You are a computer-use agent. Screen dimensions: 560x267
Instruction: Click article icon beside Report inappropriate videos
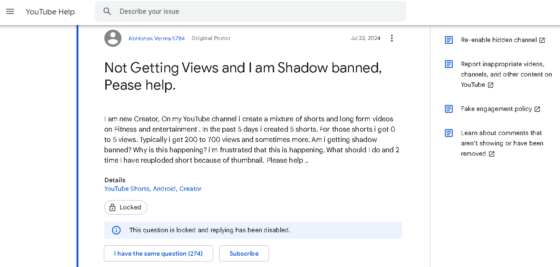click(449, 64)
